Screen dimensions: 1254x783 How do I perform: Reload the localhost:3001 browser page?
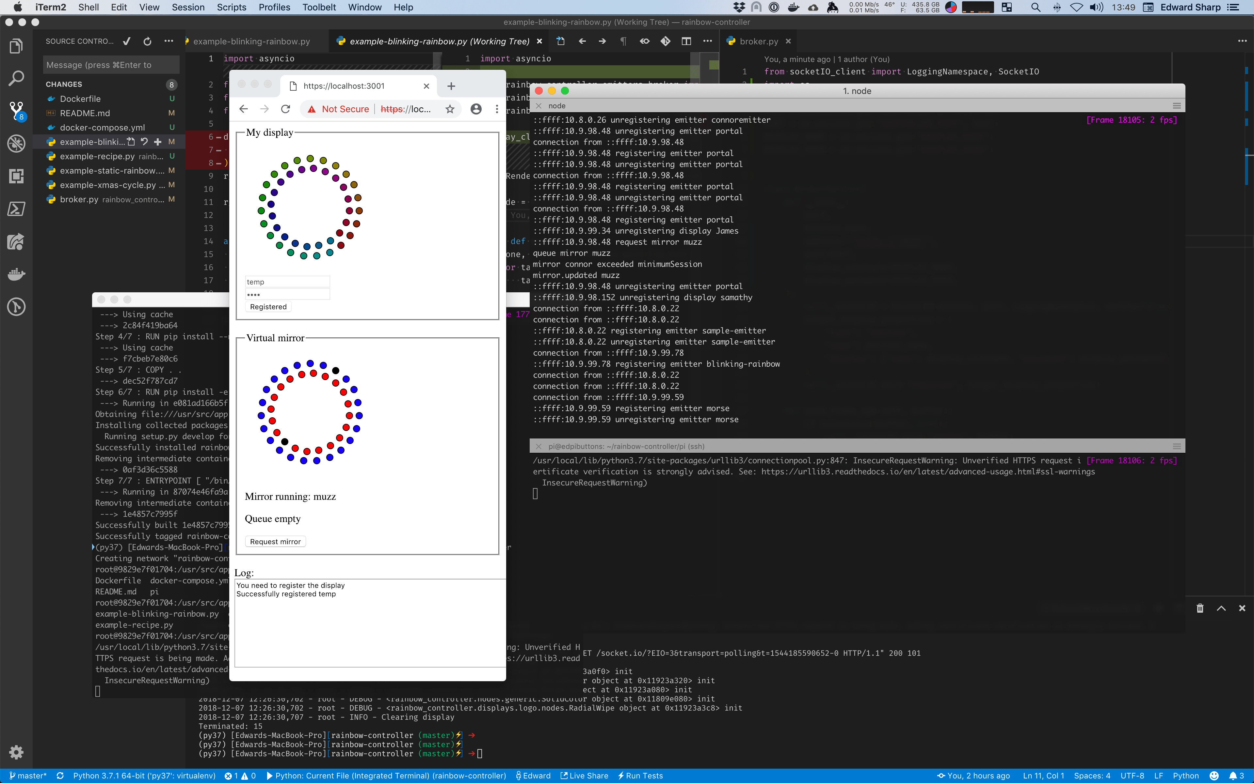click(x=285, y=109)
